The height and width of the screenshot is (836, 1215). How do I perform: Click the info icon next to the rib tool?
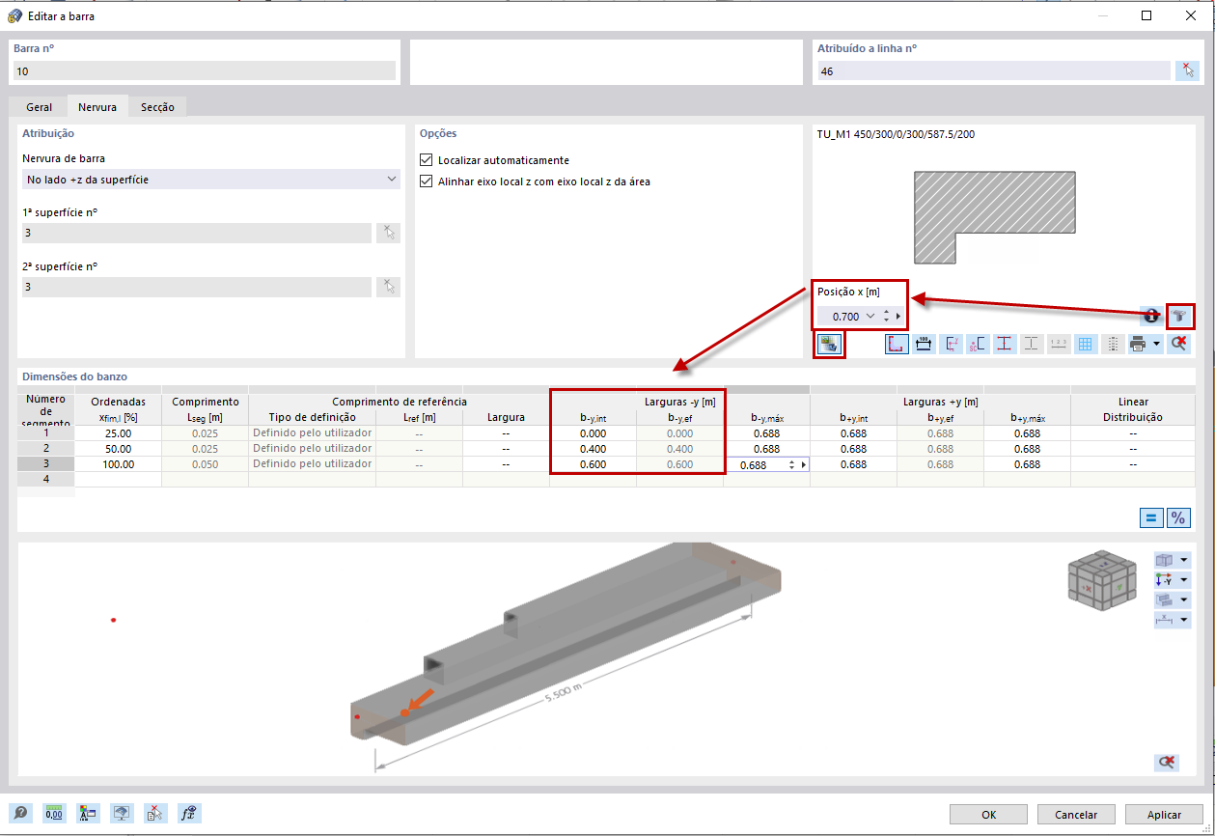pyautogui.click(x=1151, y=316)
